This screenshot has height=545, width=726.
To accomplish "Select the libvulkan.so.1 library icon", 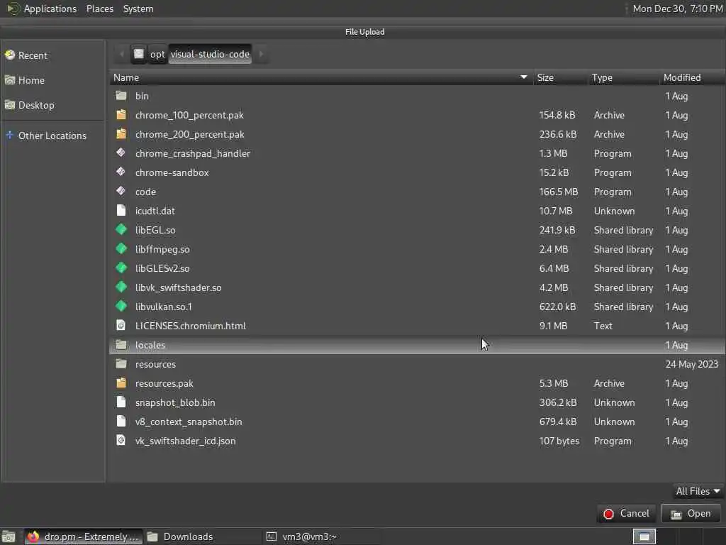I will [121, 306].
